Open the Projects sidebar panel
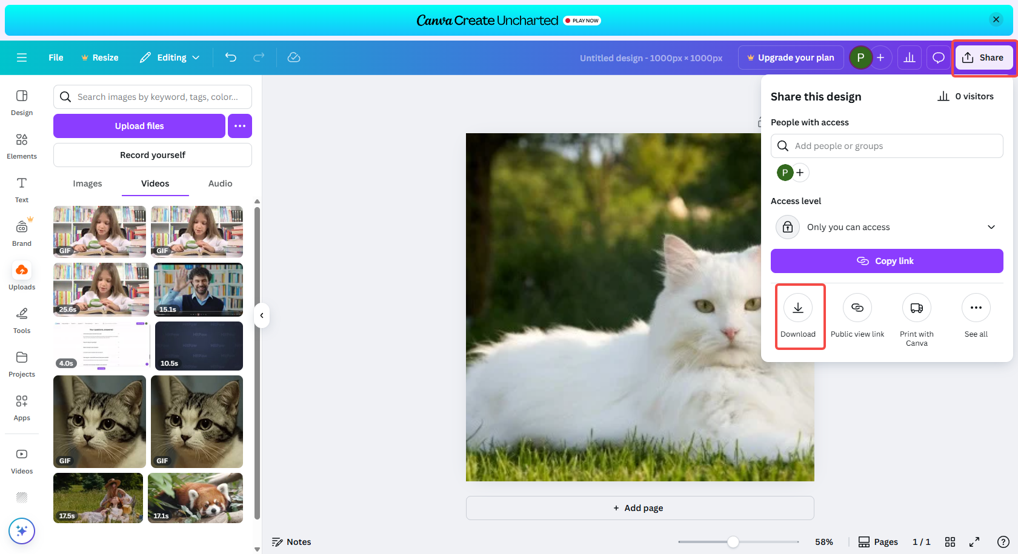The width and height of the screenshot is (1018, 554). [x=22, y=364]
